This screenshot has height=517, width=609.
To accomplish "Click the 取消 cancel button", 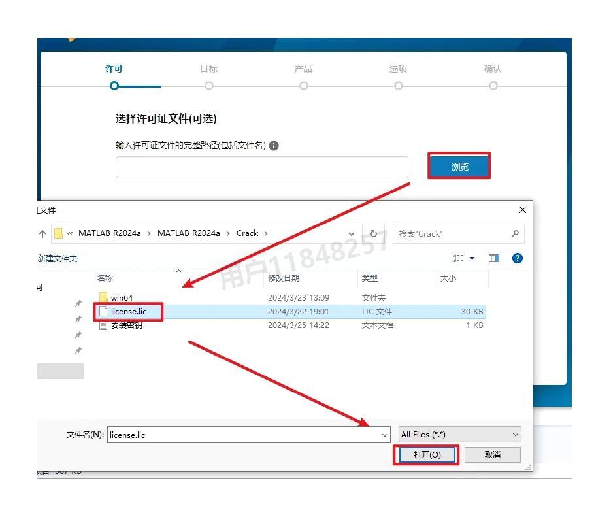I will pyautogui.click(x=493, y=454).
